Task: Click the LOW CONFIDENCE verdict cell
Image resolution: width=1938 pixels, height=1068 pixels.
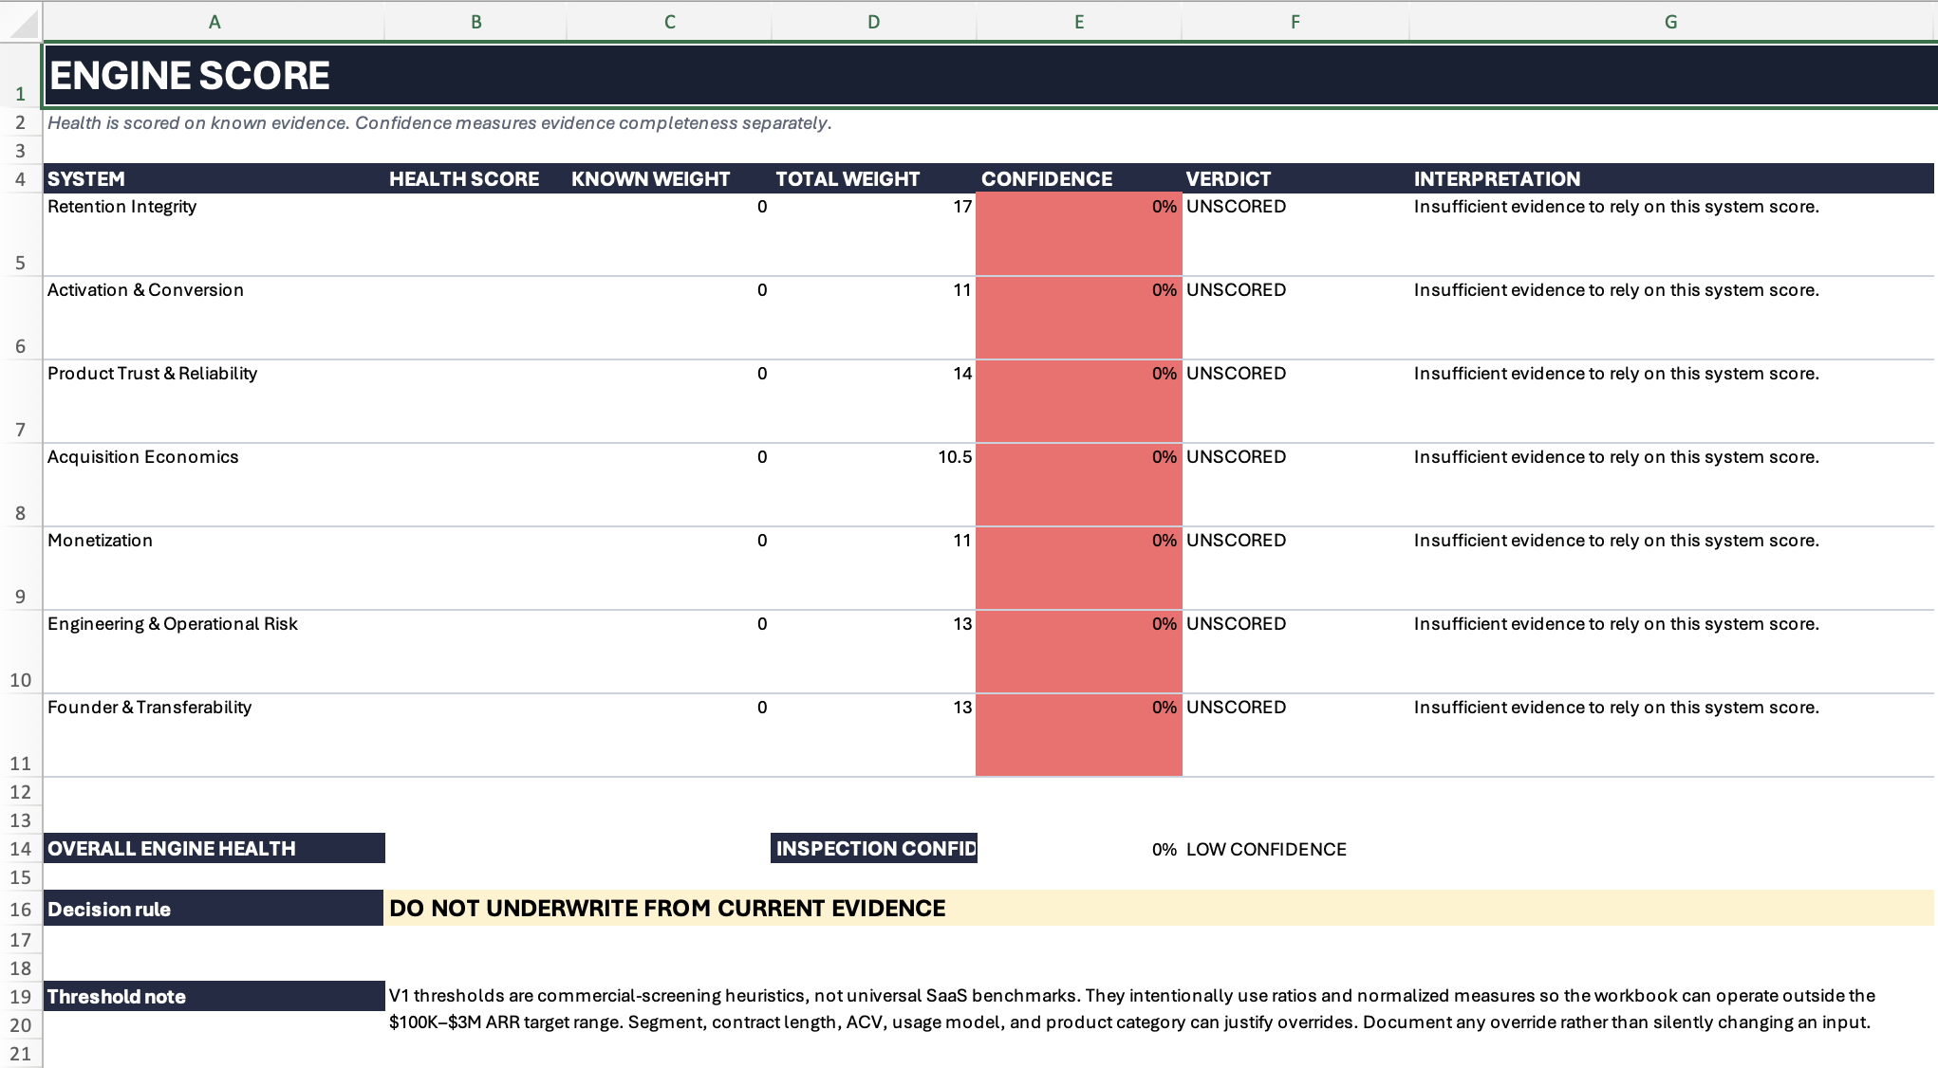Action: click(x=1295, y=849)
